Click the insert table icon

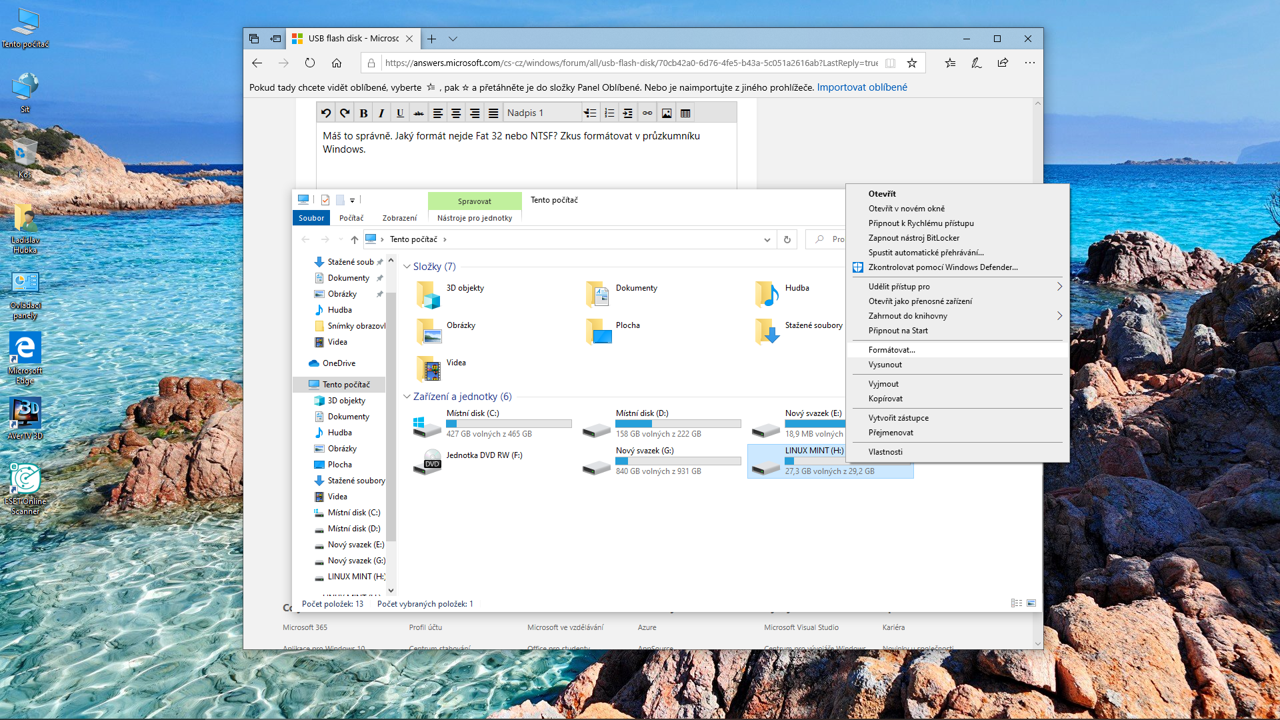click(685, 113)
